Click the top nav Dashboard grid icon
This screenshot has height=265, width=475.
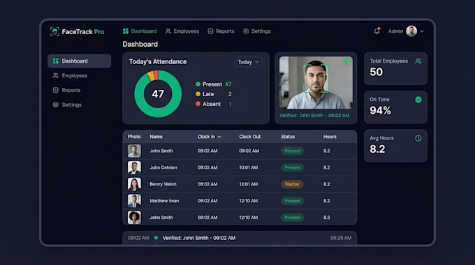[126, 31]
